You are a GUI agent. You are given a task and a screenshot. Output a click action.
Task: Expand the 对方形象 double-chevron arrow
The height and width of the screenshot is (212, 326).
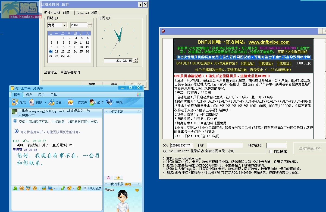coord(140,111)
